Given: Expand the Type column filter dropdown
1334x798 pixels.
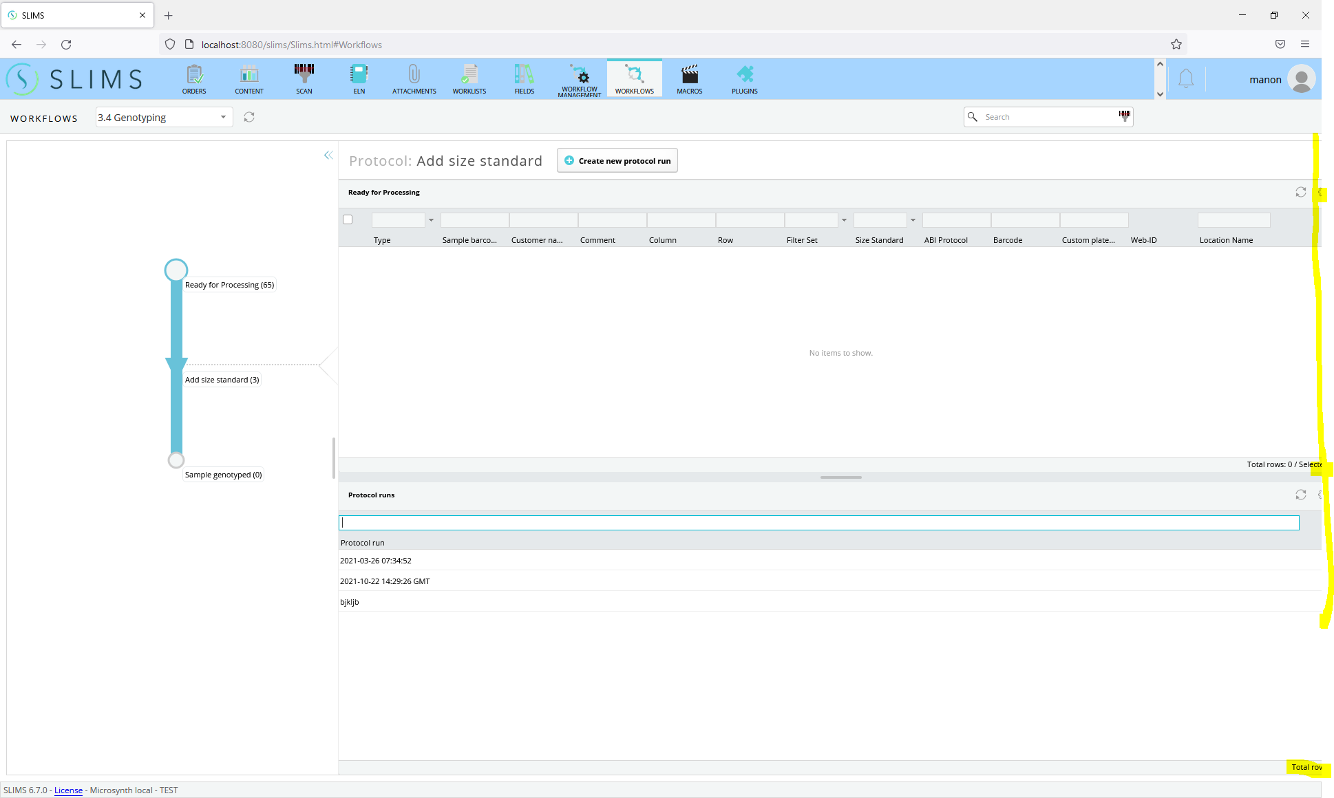Looking at the screenshot, I should coord(431,220).
